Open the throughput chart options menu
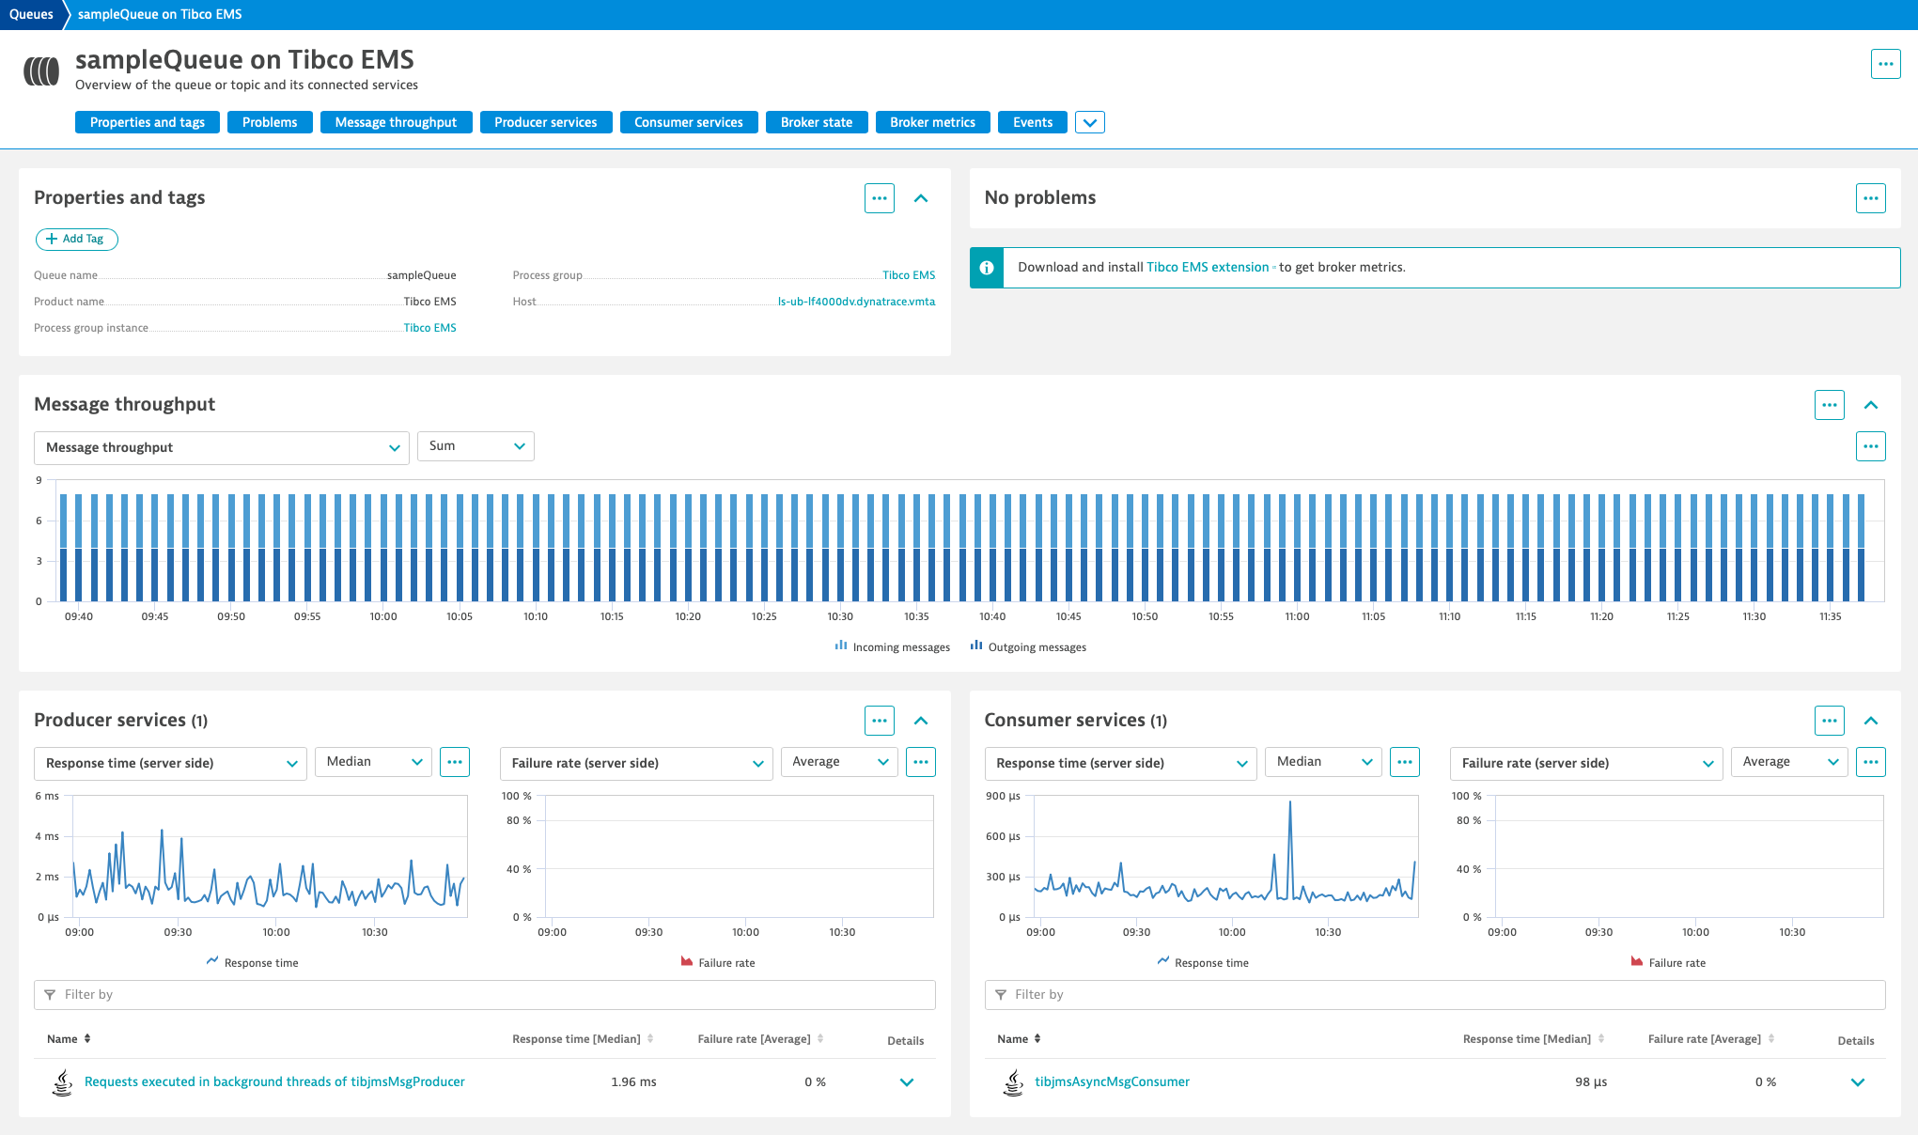Image resolution: width=1918 pixels, height=1135 pixels. [1870, 446]
